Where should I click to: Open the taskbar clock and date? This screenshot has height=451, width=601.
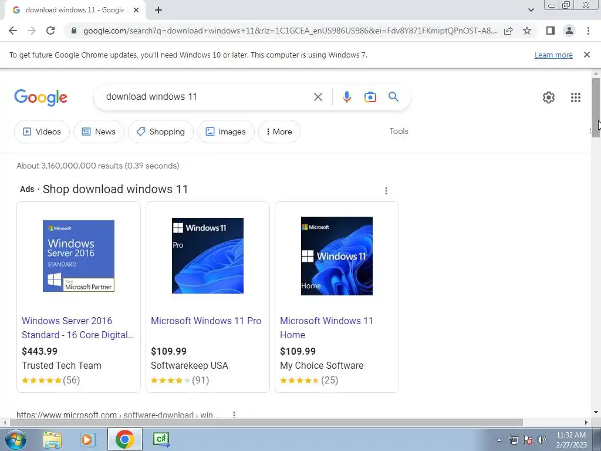[x=571, y=440]
